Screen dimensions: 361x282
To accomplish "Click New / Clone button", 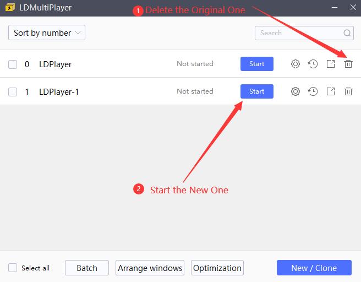I will (x=314, y=268).
